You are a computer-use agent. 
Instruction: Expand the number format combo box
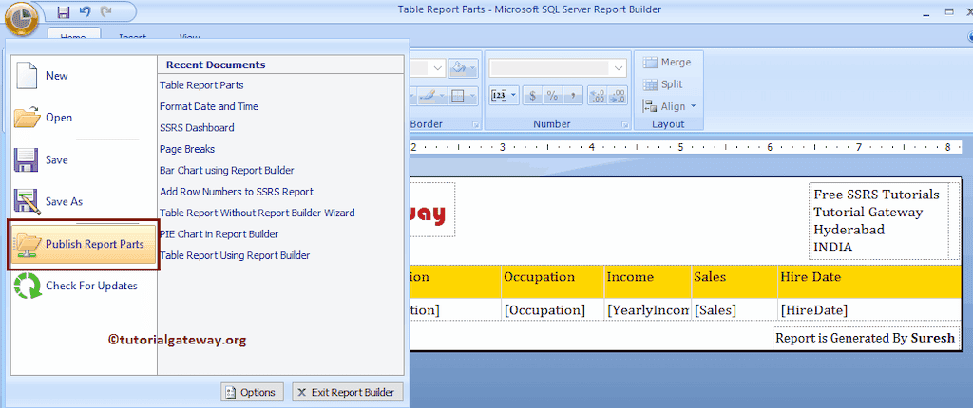619,67
